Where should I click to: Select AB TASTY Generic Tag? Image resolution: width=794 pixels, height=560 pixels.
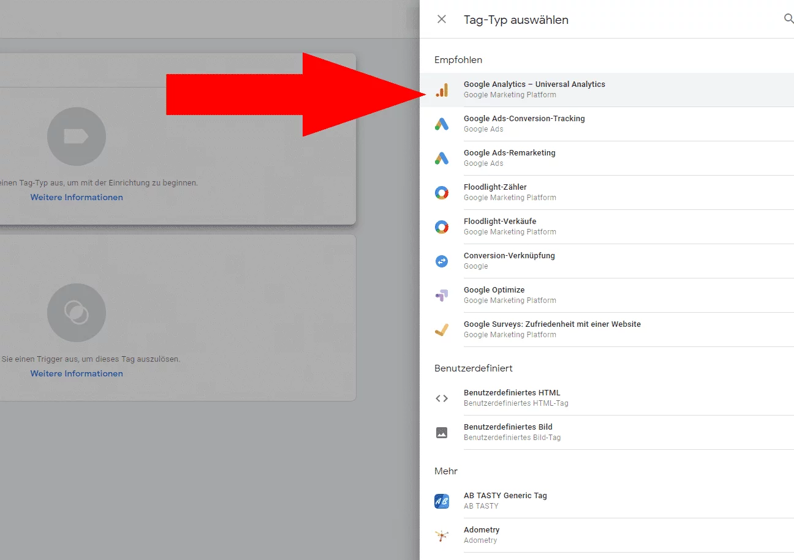pyautogui.click(x=607, y=501)
